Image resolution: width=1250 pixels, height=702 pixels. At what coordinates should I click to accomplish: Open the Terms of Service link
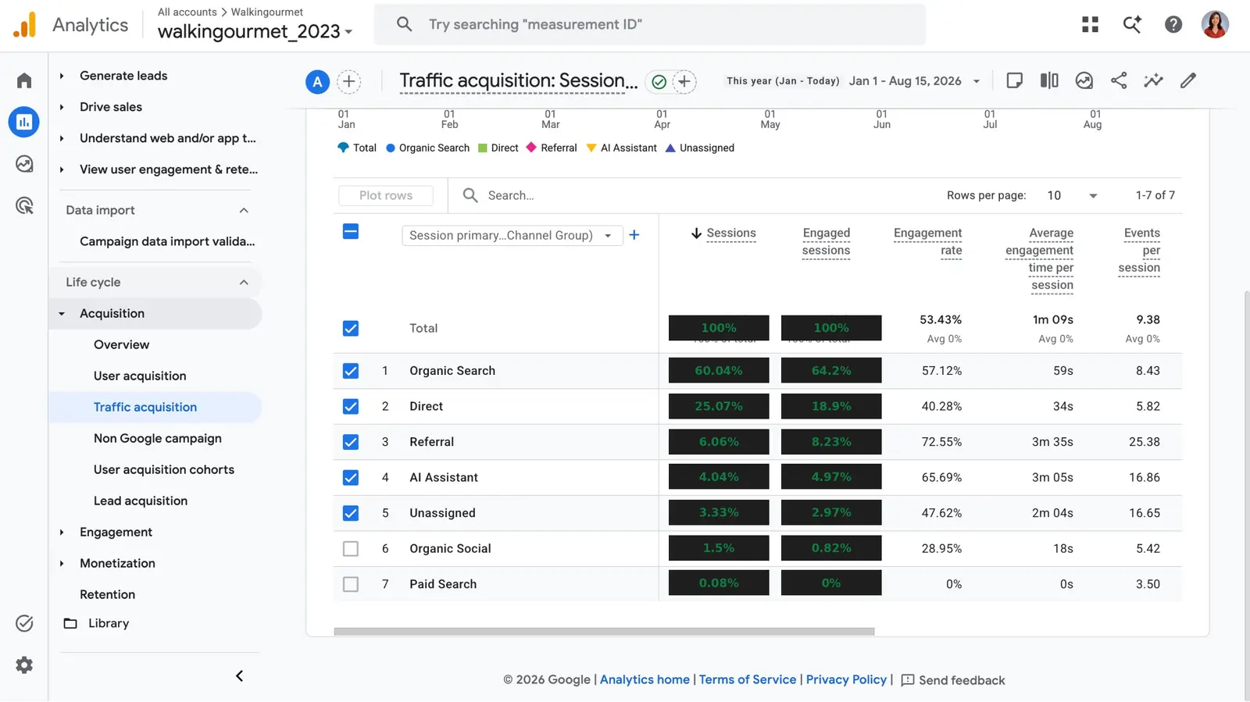(748, 679)
